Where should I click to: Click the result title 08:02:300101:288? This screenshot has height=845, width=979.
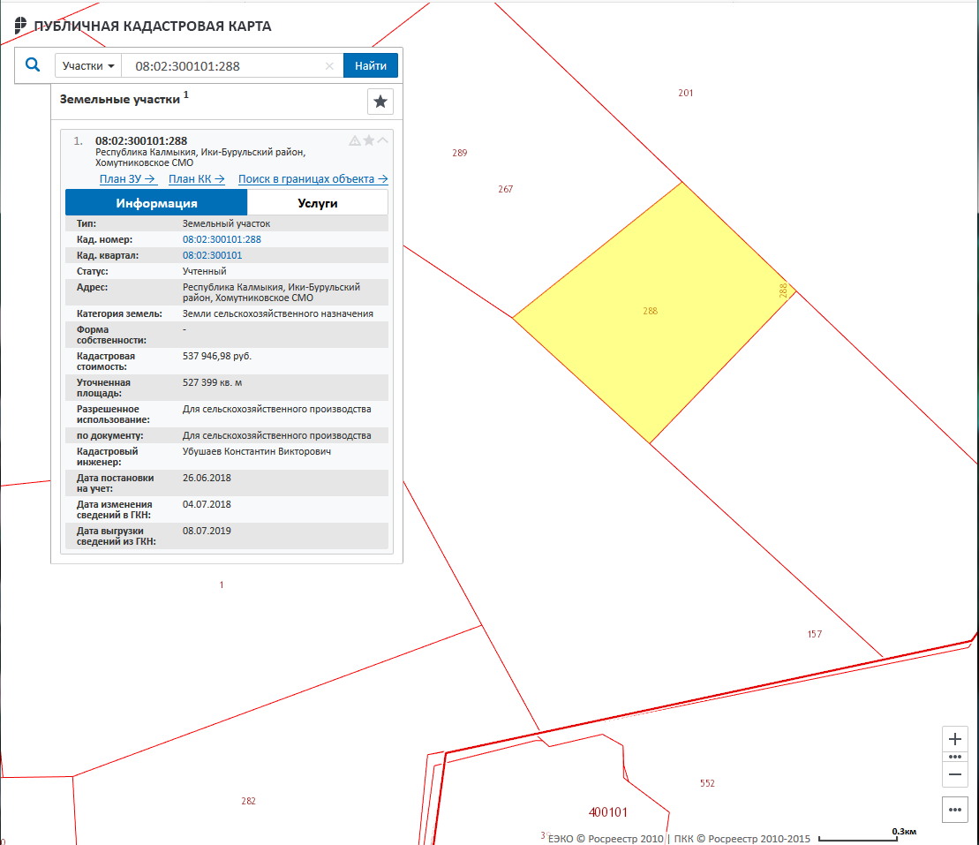click(141, 141)
